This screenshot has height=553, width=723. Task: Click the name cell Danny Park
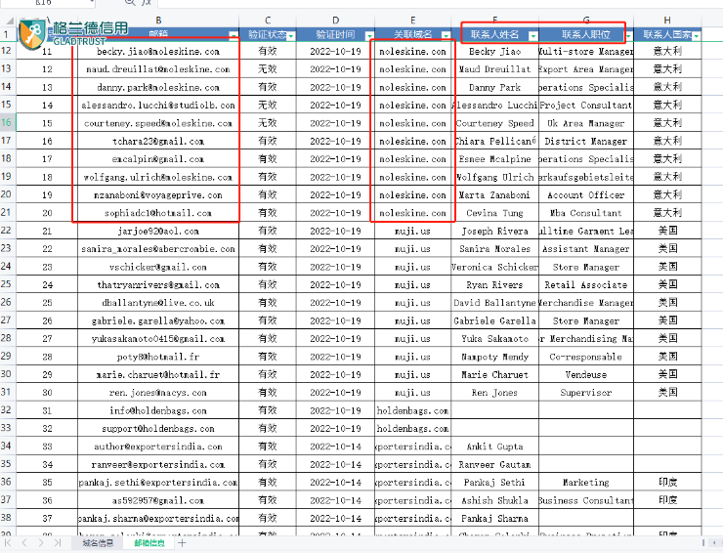click(x=494, y=87)
